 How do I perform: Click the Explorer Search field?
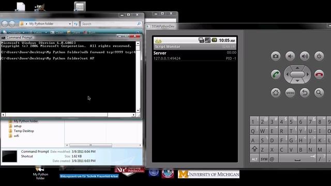click(x=111, y=24)
